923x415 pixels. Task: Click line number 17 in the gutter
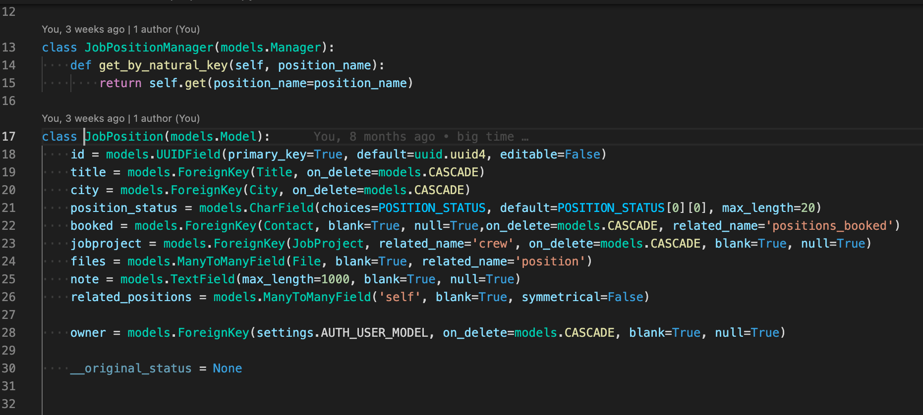(x=8, y=137)
